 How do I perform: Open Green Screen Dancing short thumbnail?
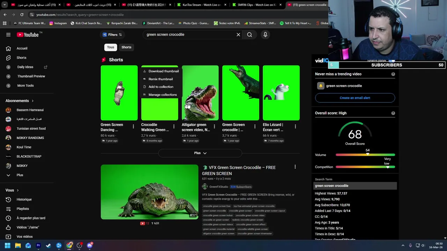click(119, 93)
